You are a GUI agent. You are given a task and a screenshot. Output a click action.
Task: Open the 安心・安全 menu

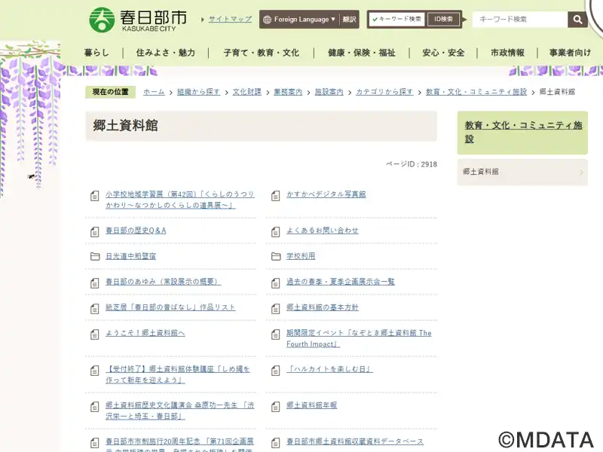click(443, 53)
